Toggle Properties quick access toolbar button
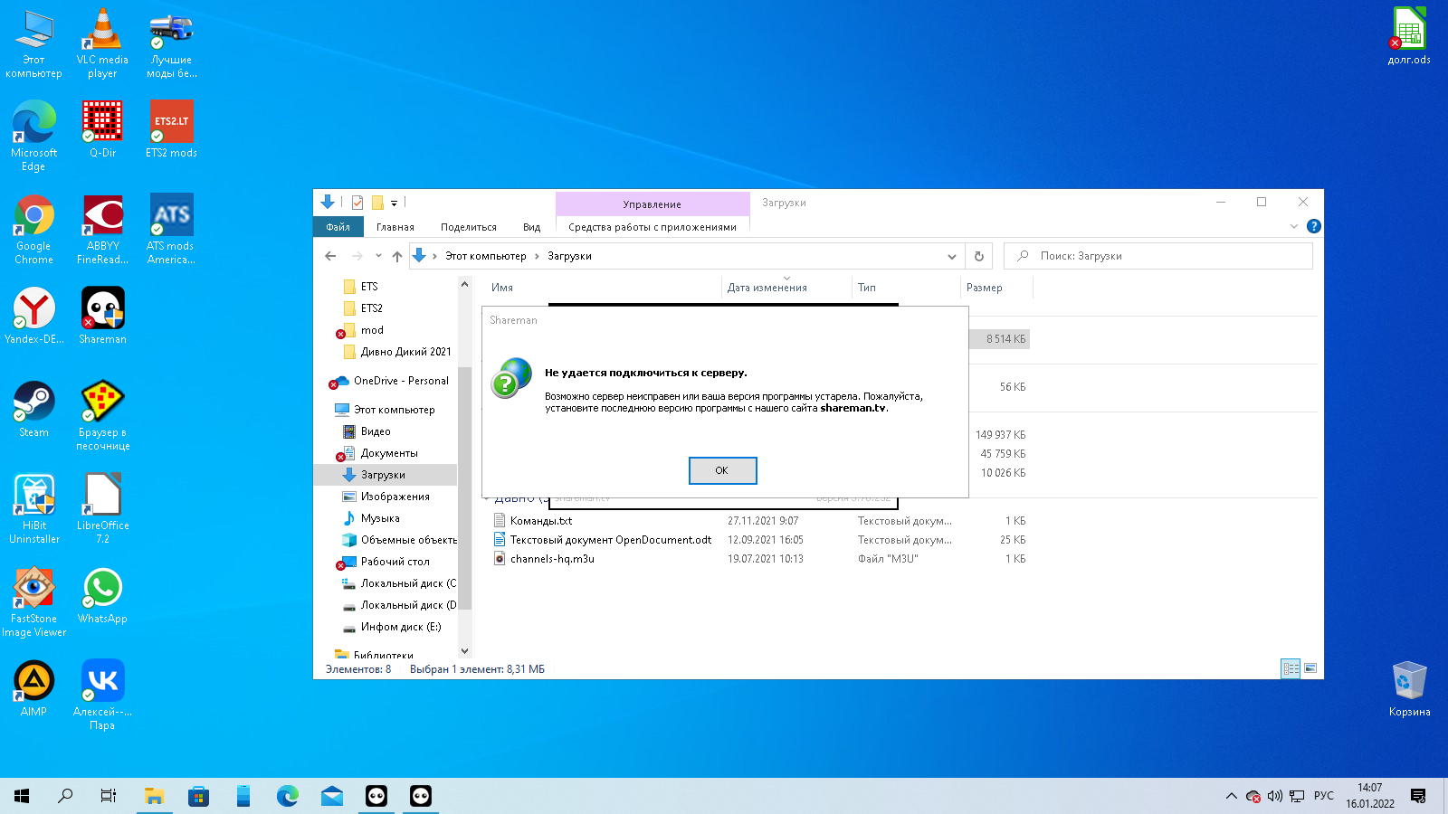The image size is (1448, 814). pos(357,203)
